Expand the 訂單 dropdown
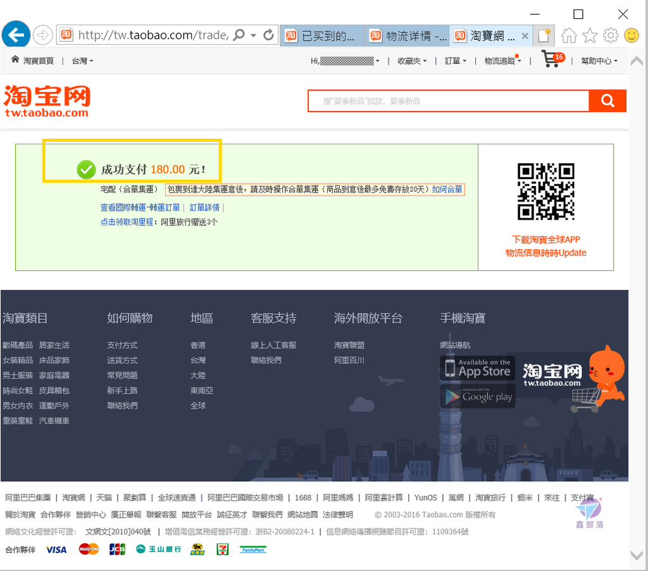Viewport: 648px width, 571px height. [x=456, y=61]
